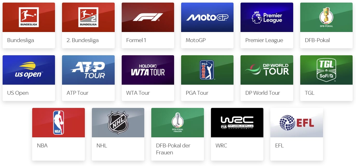The height and width of the screenshot is (166, 356).
Task: Click the F1 logo banner
Action: [148, 17]
